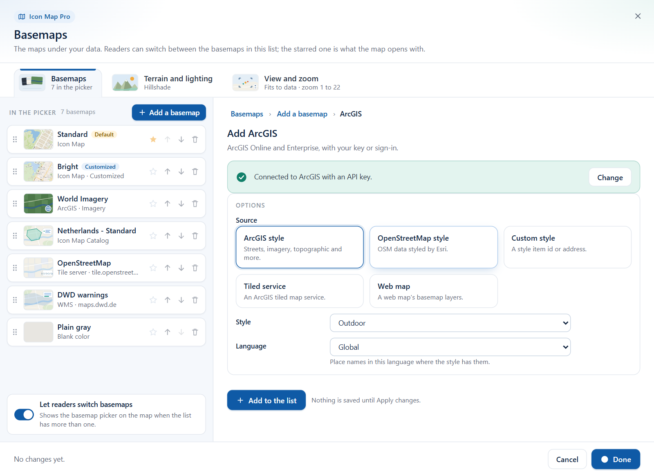
Task: Switch to Terrain and lighting tab
Action: (x=163, y=83)
